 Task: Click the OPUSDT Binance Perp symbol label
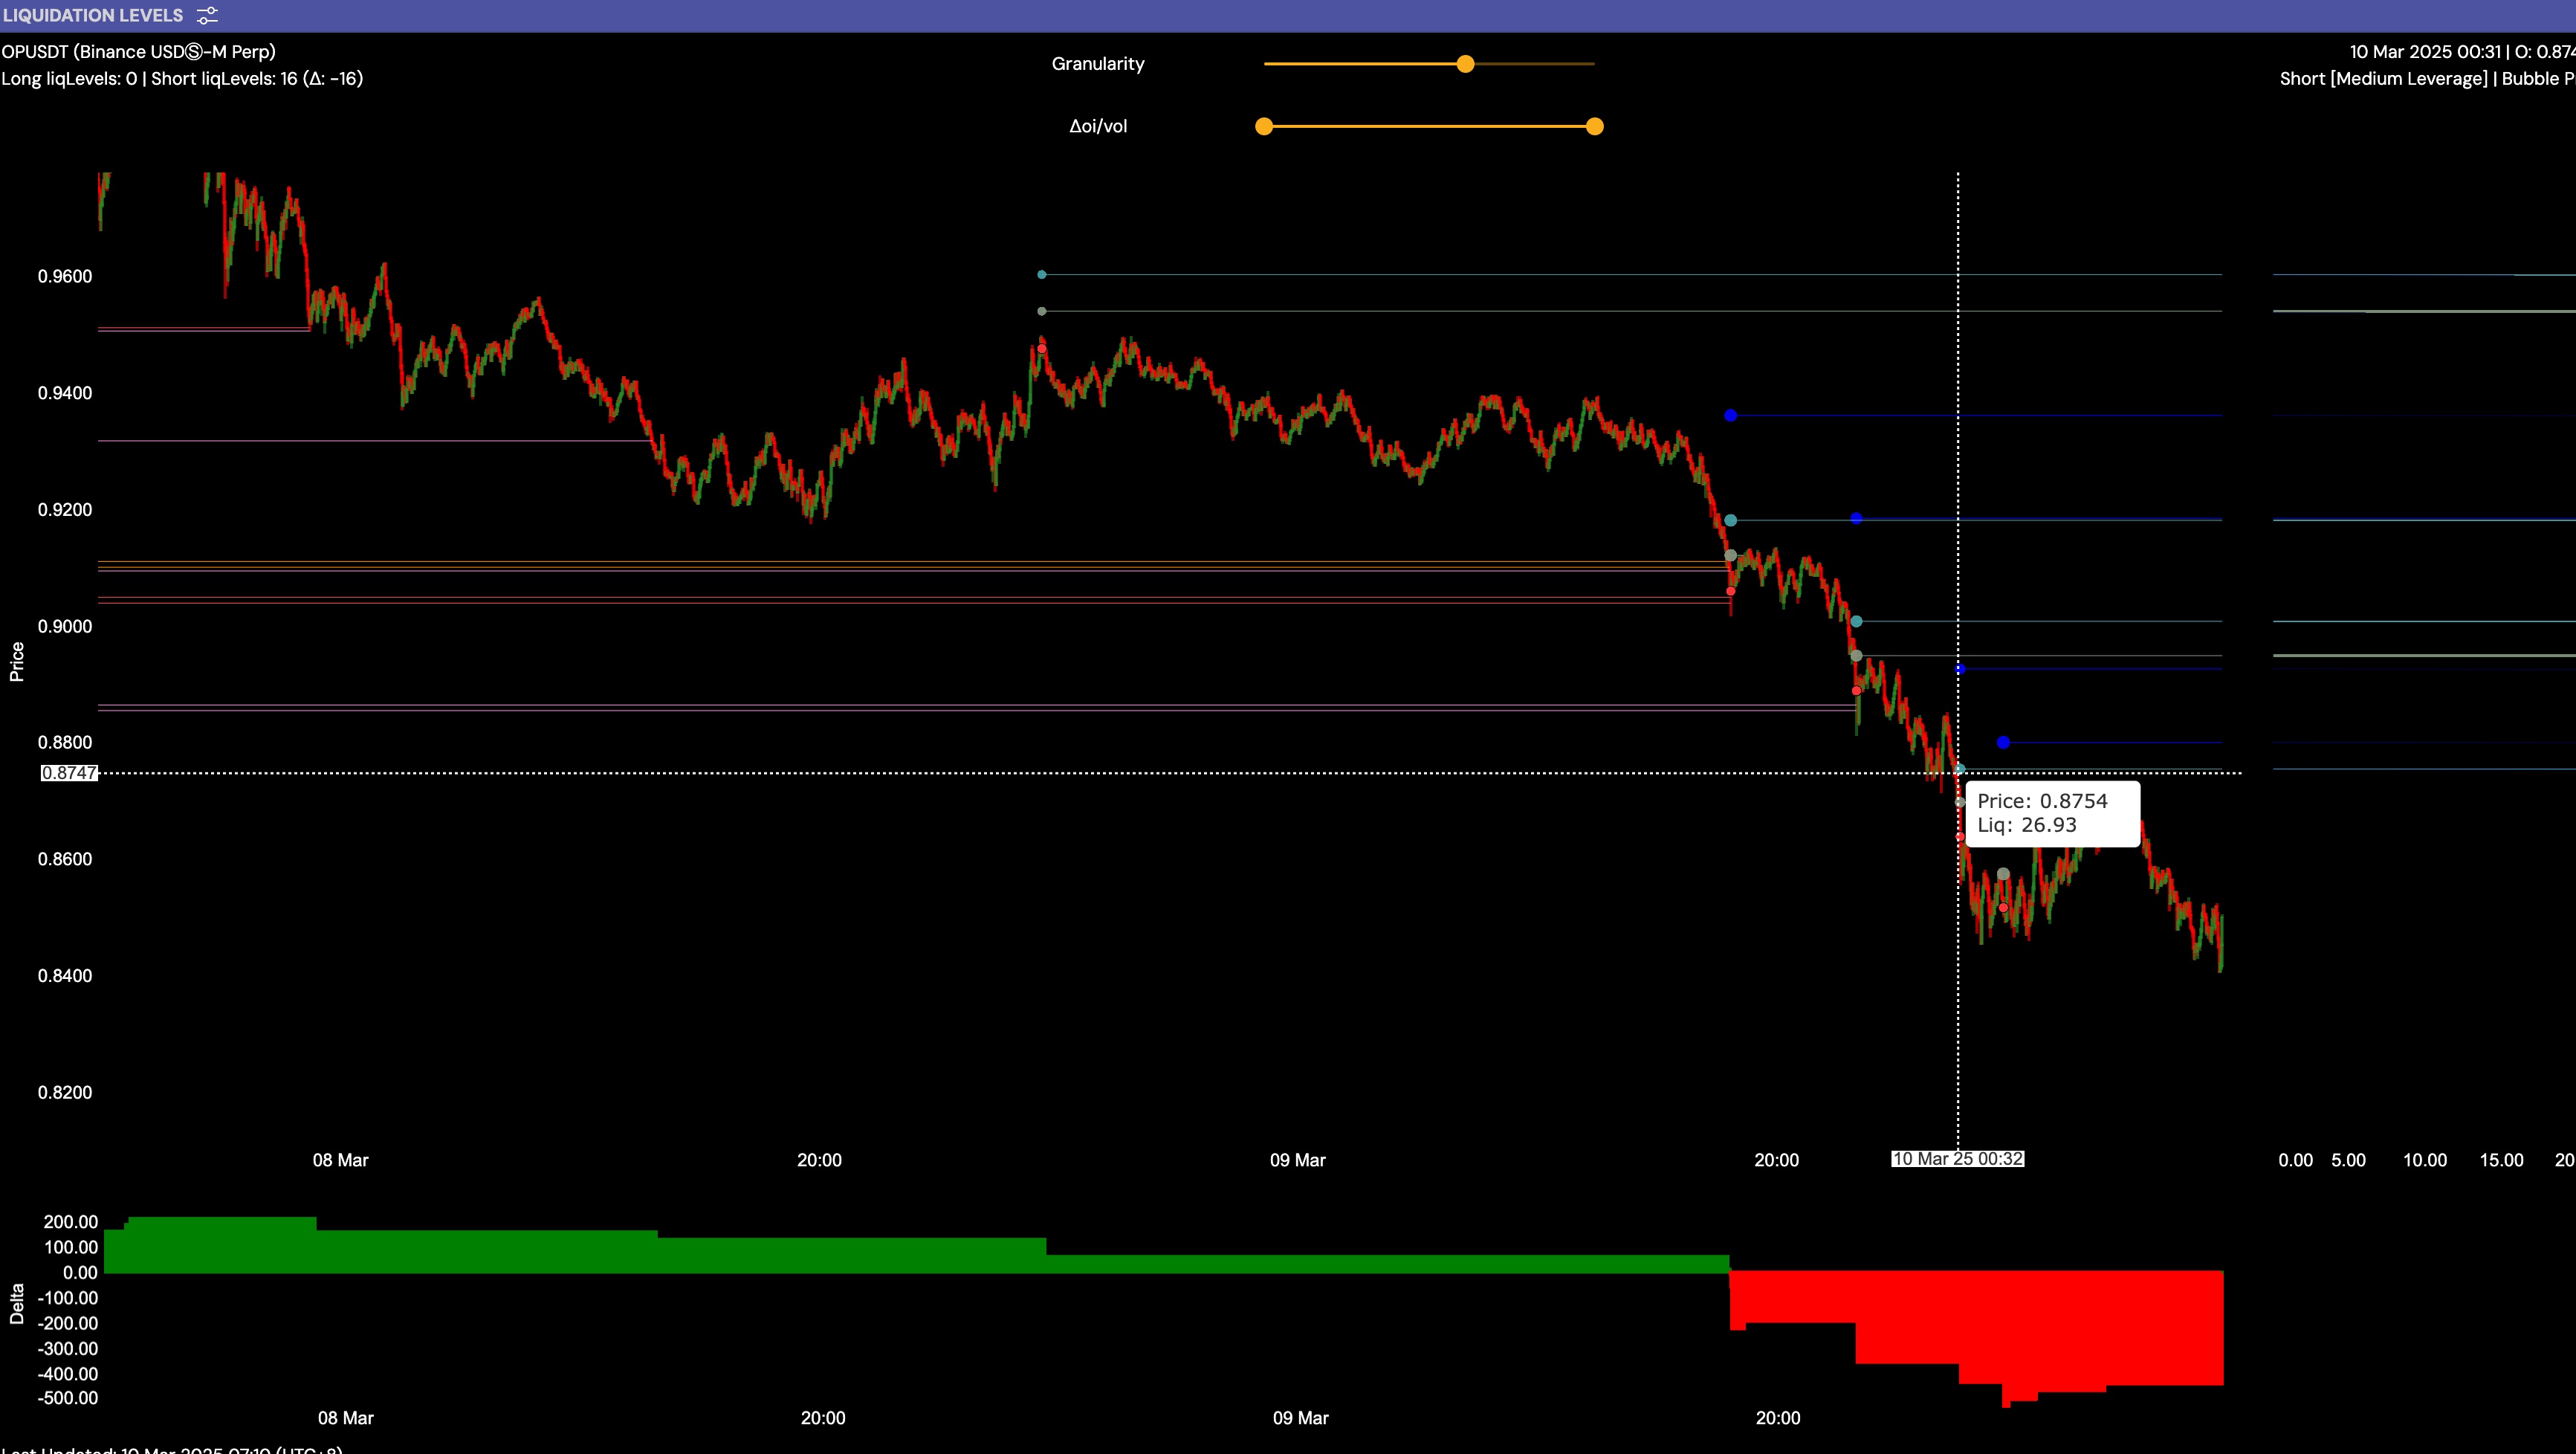click(x=138, y=52)
